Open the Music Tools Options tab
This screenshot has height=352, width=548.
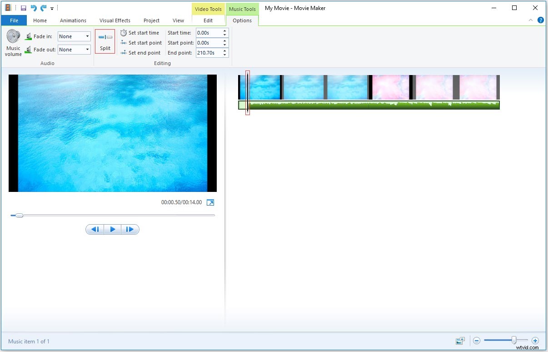pyautogui.click(x=242, y=20)
